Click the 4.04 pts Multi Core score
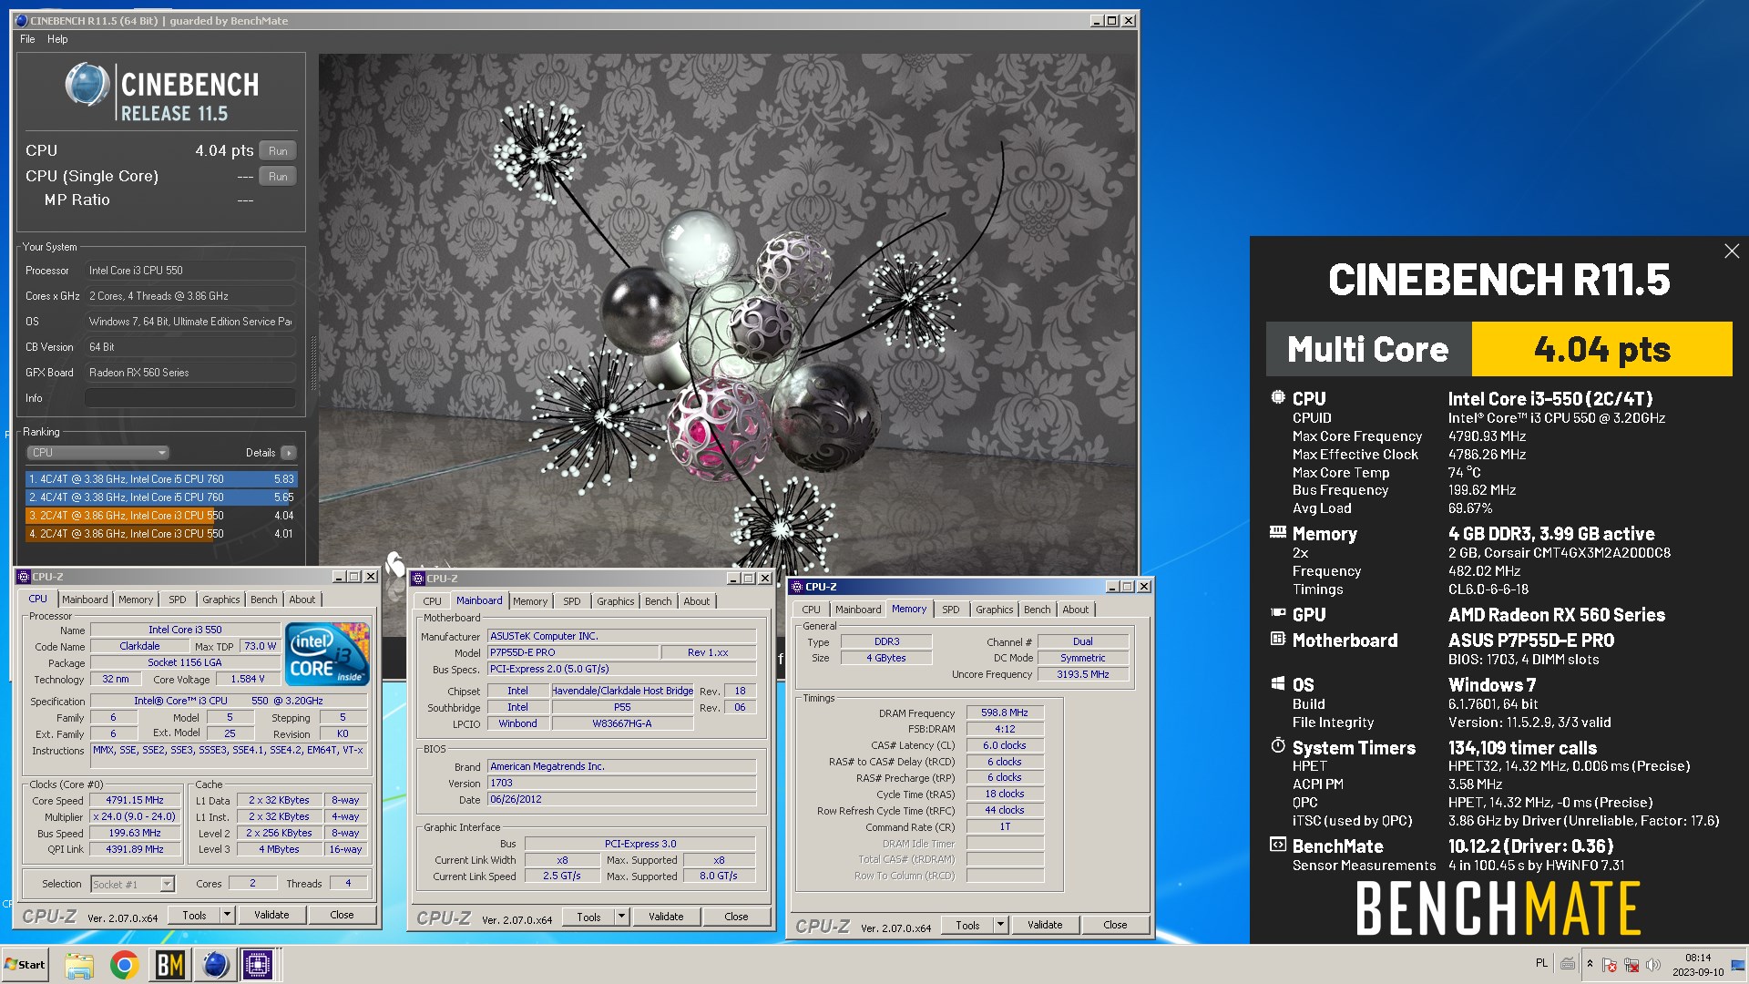The image size is (1749, 984). (1601, 349)
